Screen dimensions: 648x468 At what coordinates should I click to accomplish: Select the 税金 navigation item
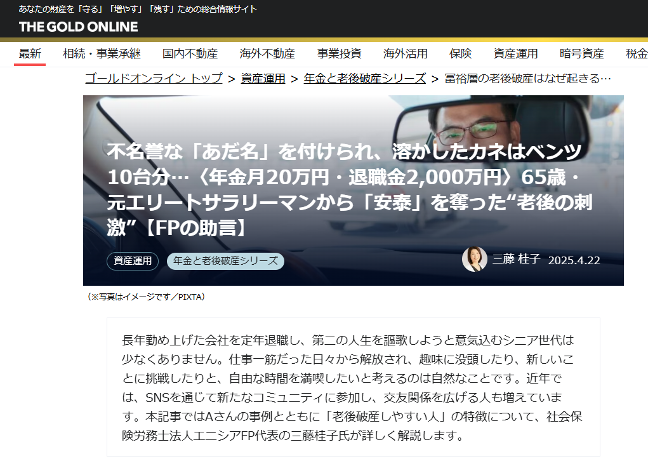637,54
